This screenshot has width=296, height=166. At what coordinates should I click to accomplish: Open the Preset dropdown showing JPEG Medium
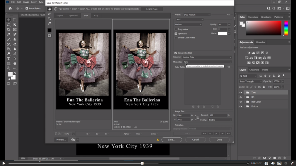[x=197, y=15]
